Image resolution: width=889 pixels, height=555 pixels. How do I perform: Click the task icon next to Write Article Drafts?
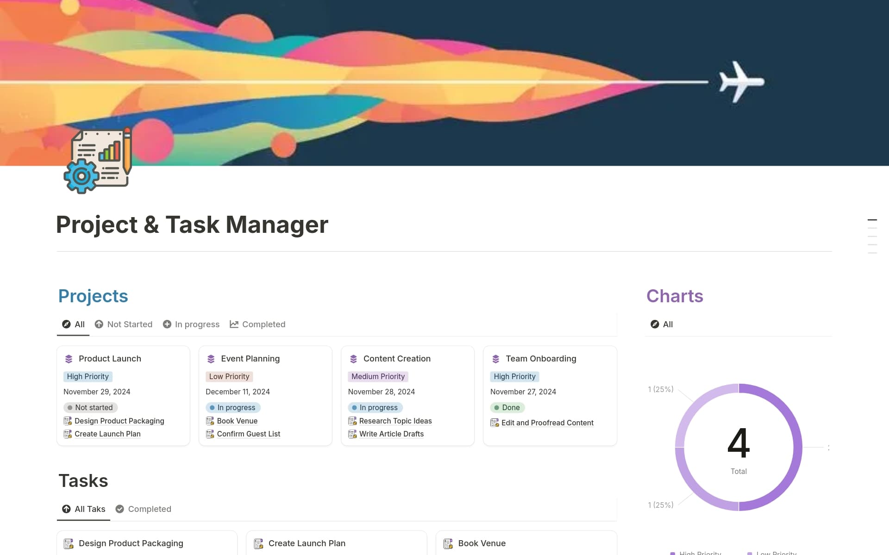(352, 434)
